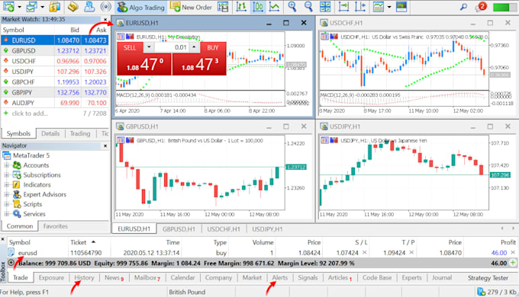Switch chart to line chart mode
Screen dimensions: 519x297
coord(274,7)
